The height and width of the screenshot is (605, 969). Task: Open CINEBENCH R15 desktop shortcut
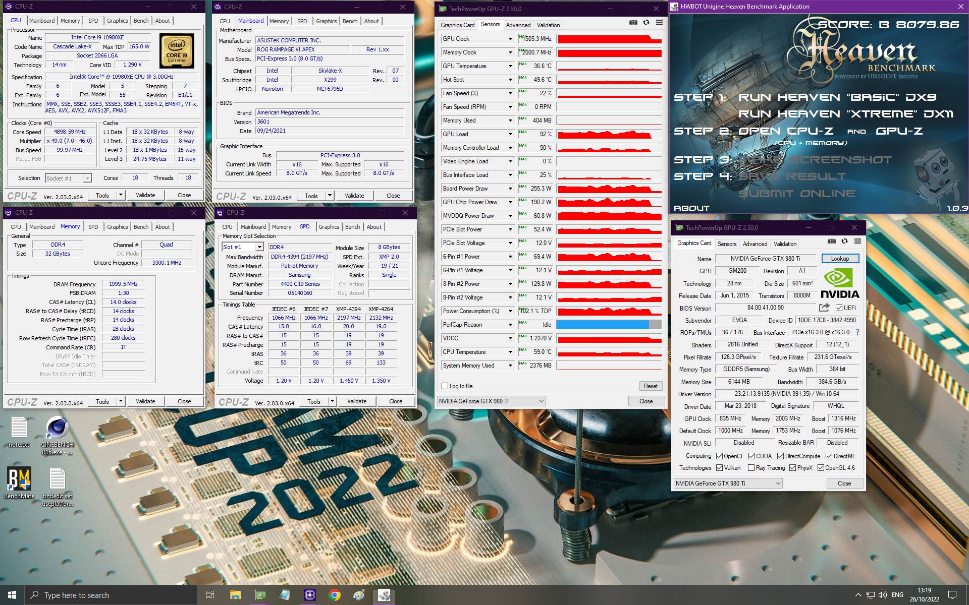point(57,436)
